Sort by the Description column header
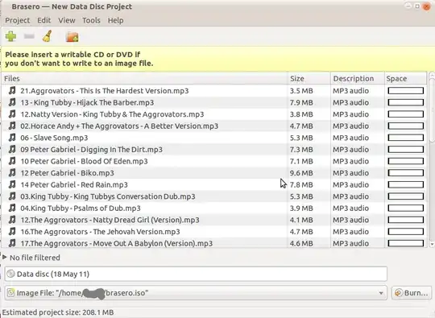Screen dimensions: 435x318 (358, 78)
